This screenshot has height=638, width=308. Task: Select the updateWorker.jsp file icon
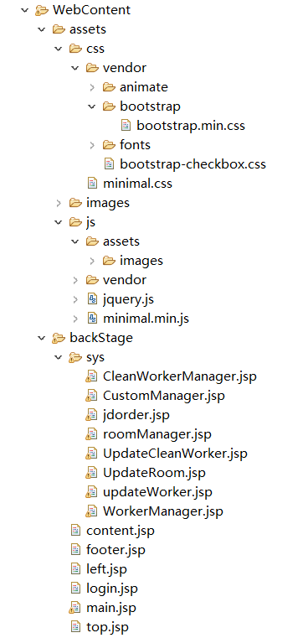pos(92,492)
